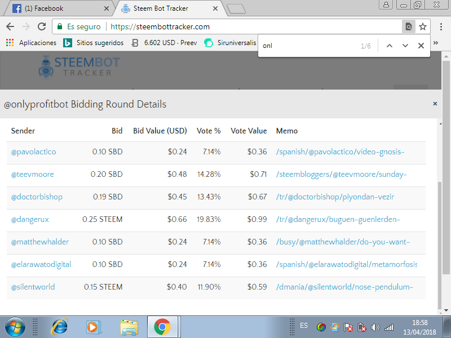Reload the Steem Bot Tracker page

(42, 26)
